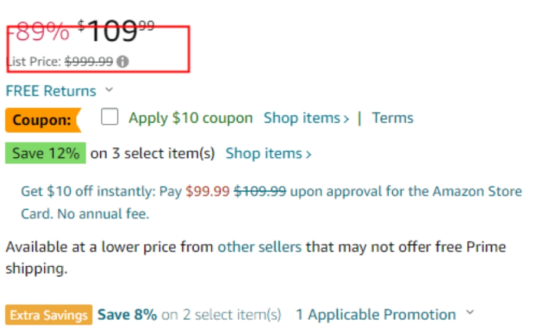
Task: Open the Amazon Store Card $10 off offer
Action: (x=271, y=203)
